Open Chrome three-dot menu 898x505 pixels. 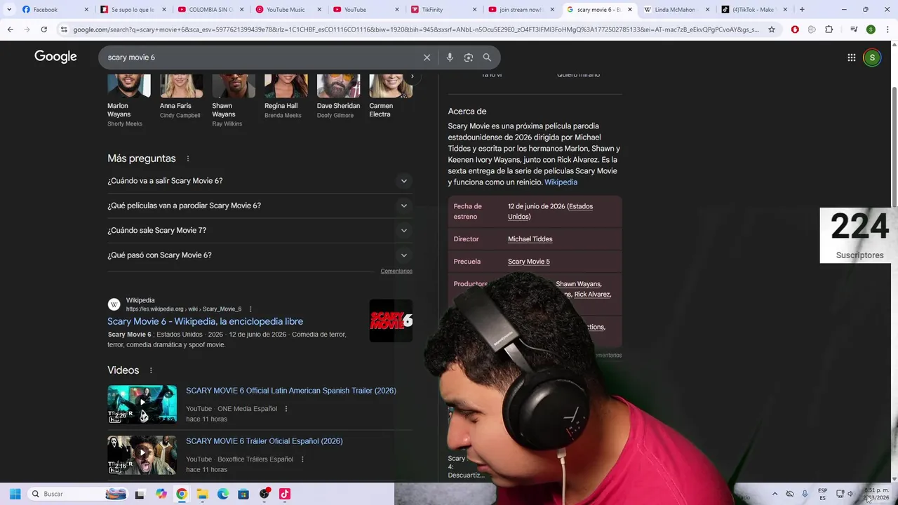(x=887, y=29)
